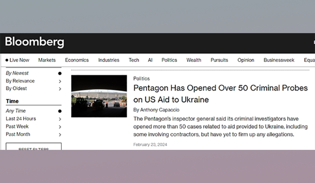Open the Tech section

[134, 60]
